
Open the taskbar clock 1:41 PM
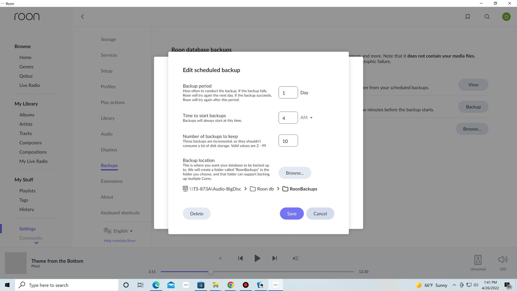tap(490, 285)
